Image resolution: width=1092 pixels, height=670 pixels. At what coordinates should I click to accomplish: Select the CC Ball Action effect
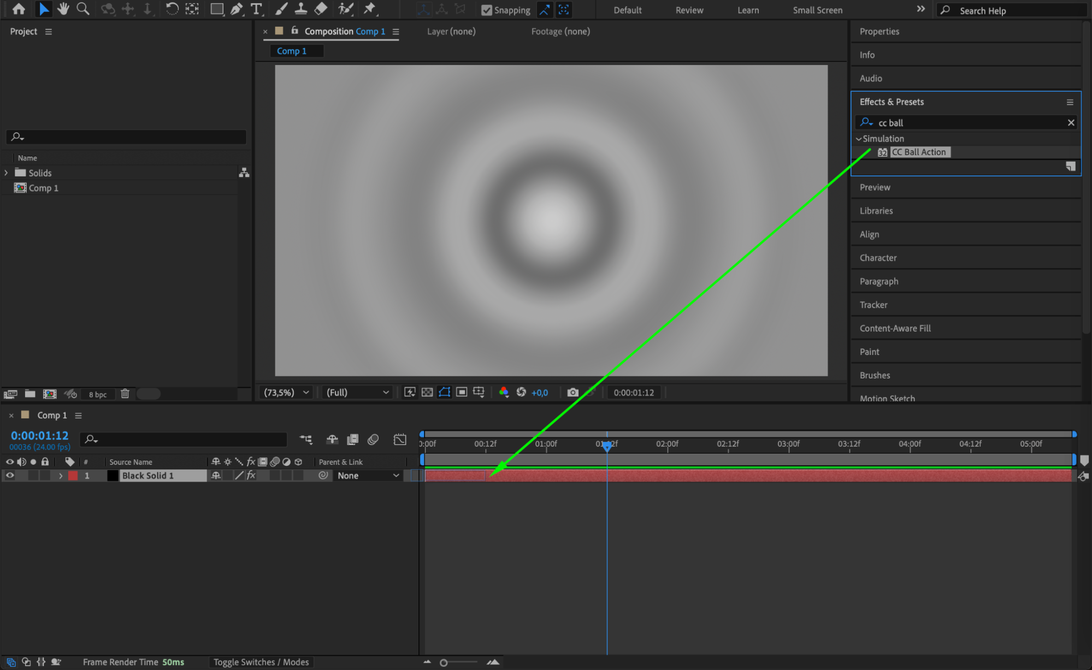tap(918, 152)
